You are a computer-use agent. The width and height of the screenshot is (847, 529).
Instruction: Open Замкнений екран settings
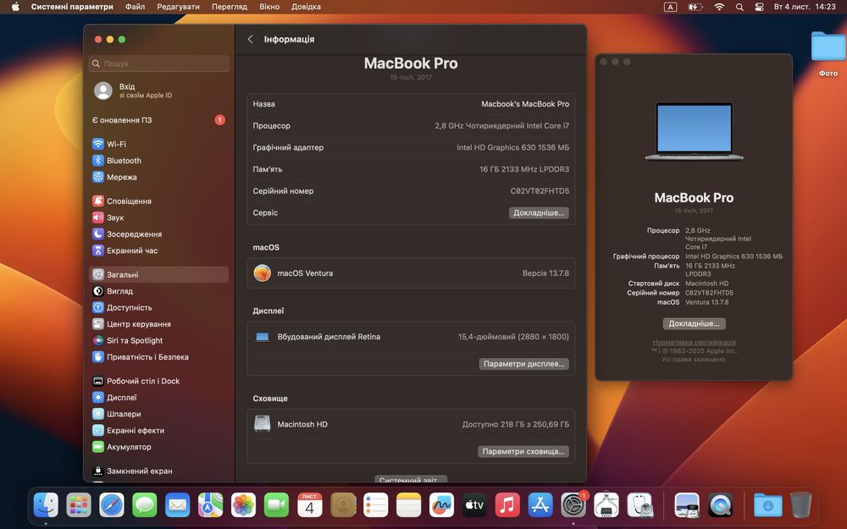(x=159, y=471)
